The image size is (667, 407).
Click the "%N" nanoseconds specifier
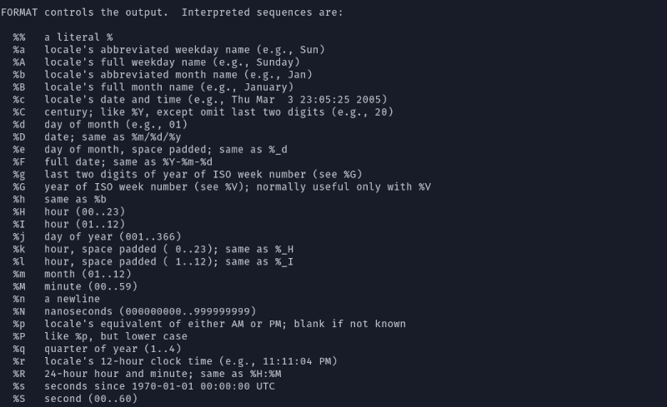[x=19, y=312]
